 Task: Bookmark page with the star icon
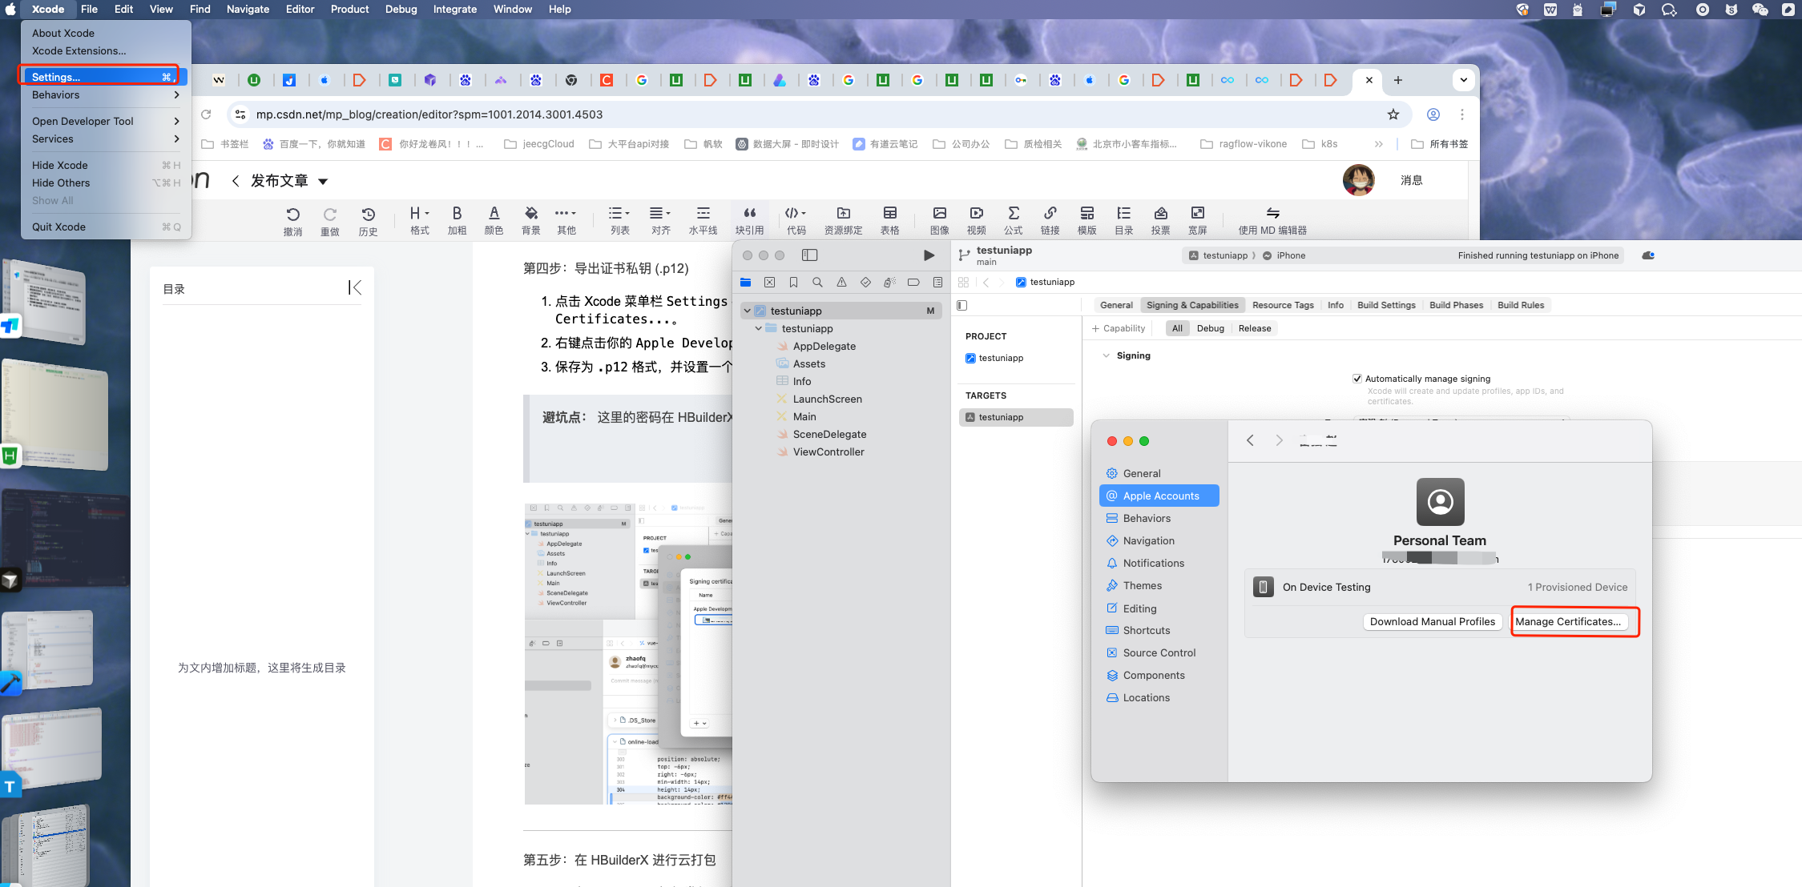[x=1393, y=114]
